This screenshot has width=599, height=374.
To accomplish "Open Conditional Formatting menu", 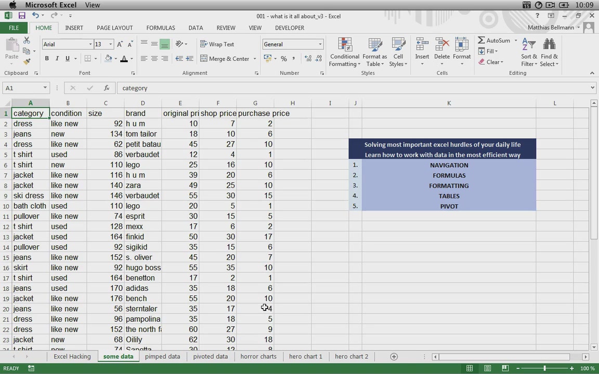I will (345, 52).
